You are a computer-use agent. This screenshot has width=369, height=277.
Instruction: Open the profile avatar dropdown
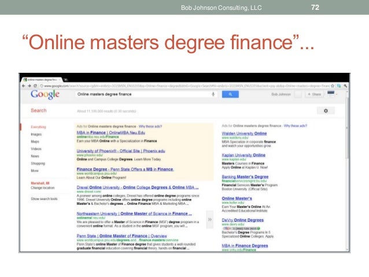[x=332, y=94]
